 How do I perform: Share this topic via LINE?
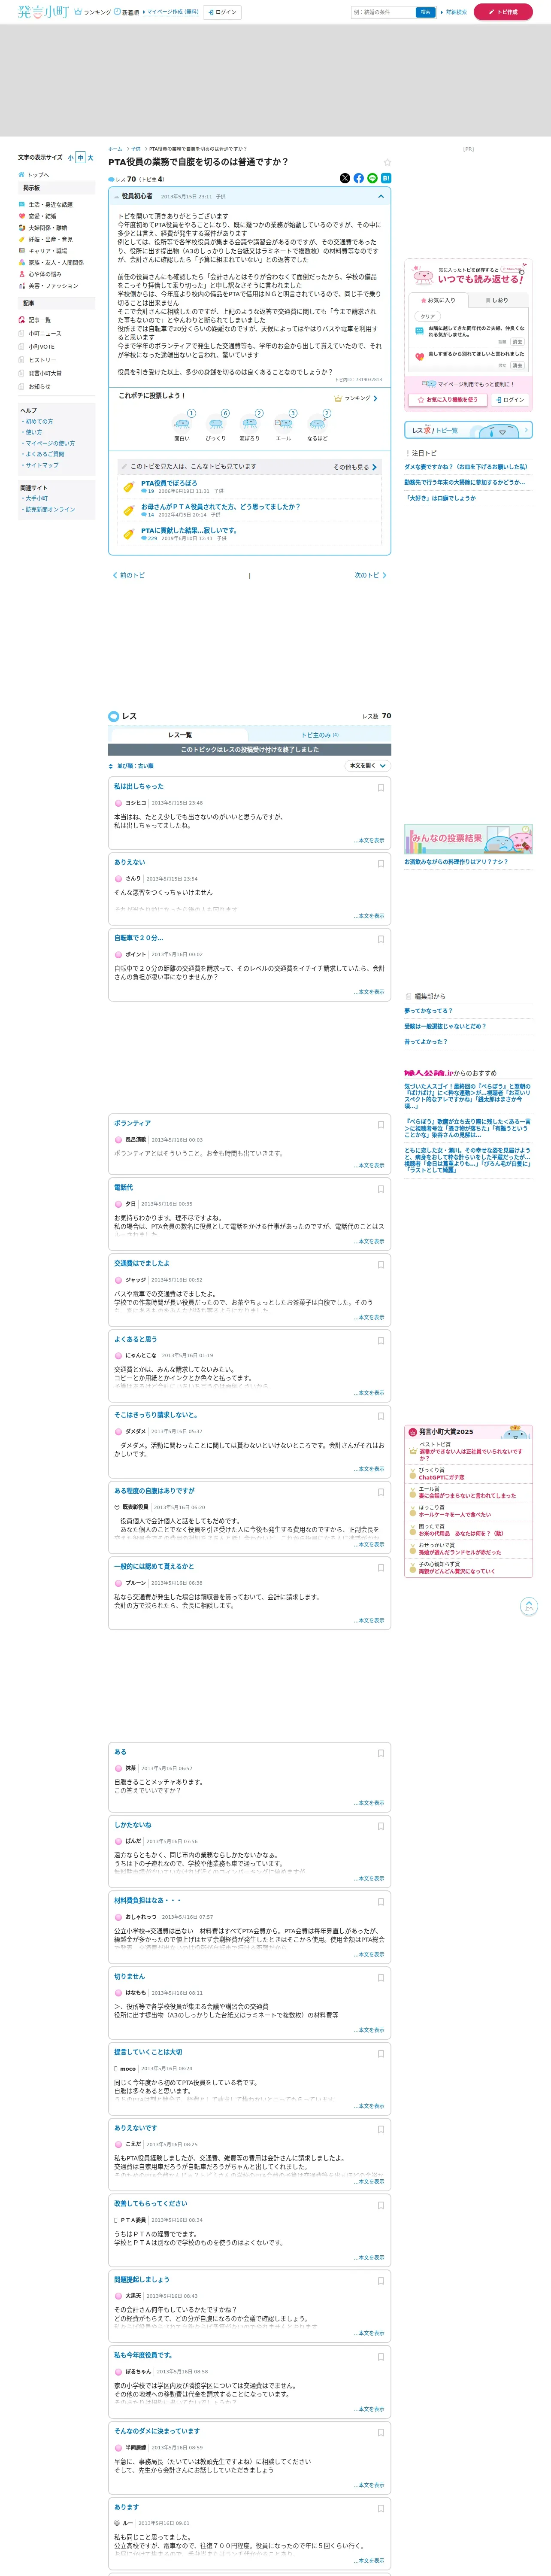click(372, 178)
